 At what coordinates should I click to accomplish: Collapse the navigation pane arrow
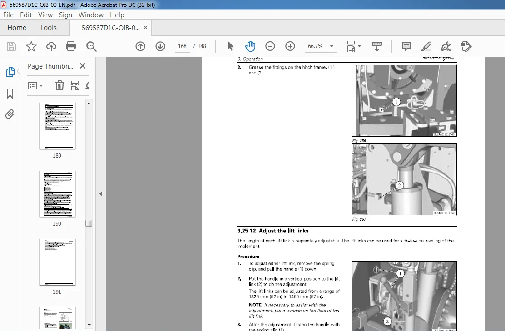(x=101, y=193)
